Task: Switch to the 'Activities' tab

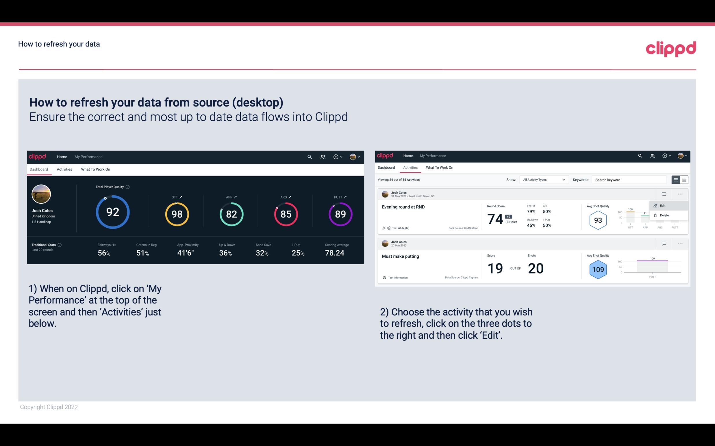Action: pyautogui.click(x=63, y=169)
